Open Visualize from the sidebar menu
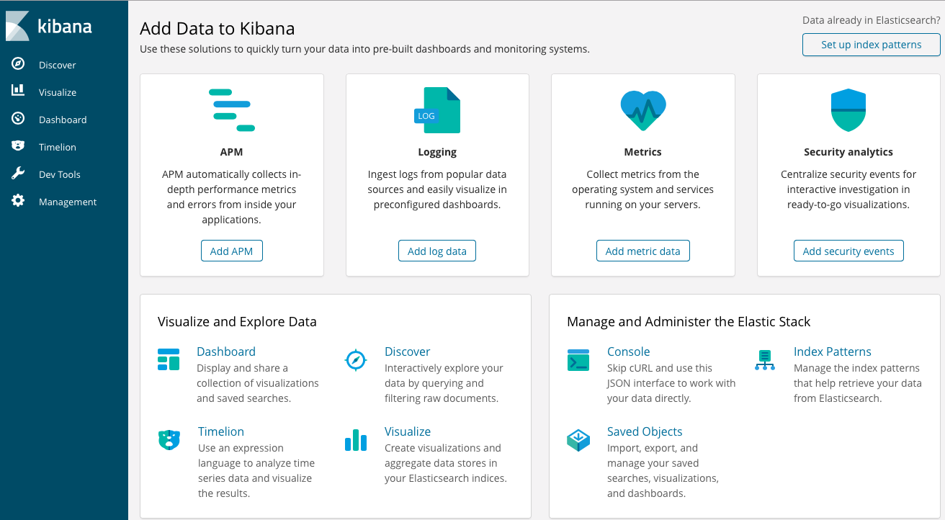This screenshot has width=945, height=520. click(x=58, y=92)
